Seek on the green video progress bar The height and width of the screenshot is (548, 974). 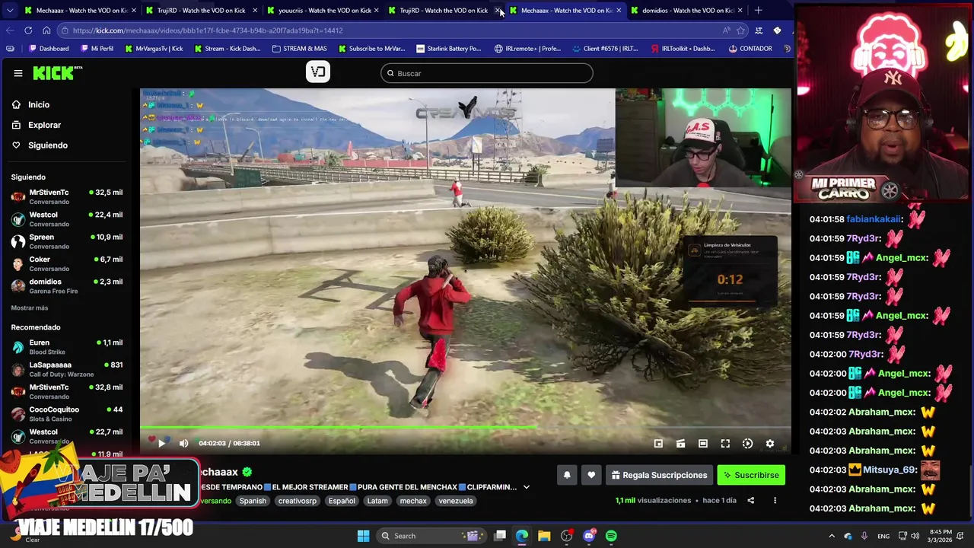(465, 428)
